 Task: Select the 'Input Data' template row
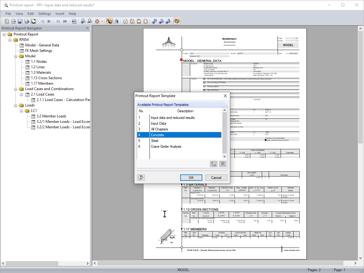[179, 123]
